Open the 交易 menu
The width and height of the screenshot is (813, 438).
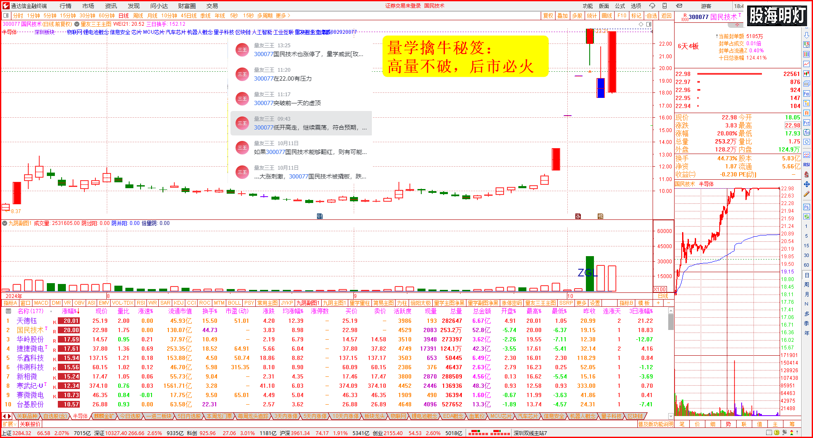coord(212,6)
